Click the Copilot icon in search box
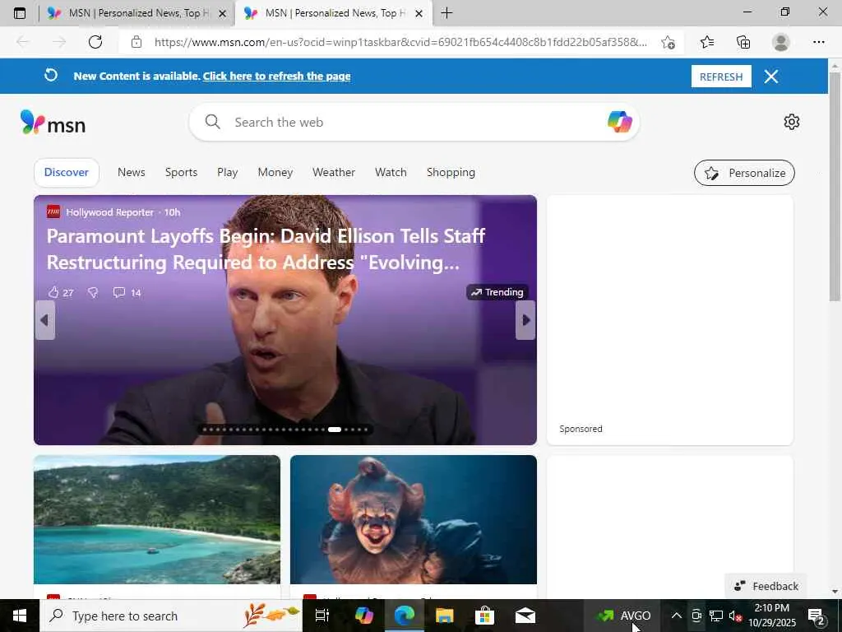This screenshot has height=632, width=842. [620, 122]
